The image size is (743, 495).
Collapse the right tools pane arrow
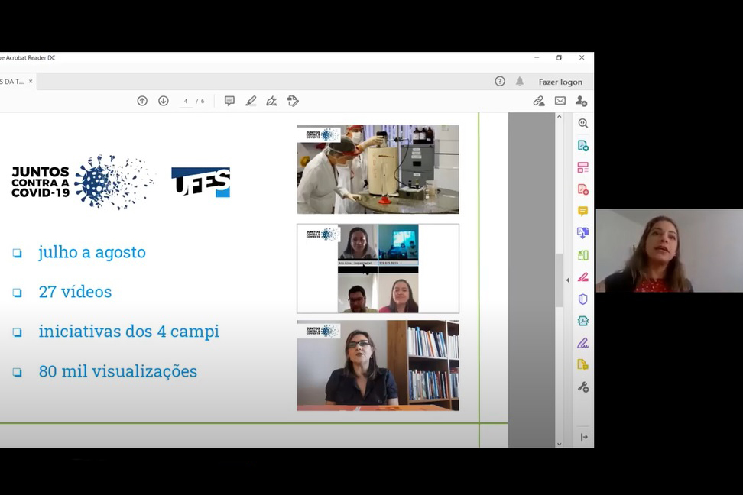coord(567,280)
